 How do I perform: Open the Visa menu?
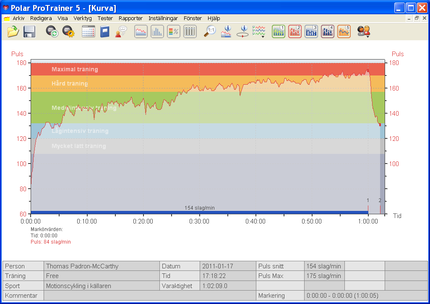[63, 18]
